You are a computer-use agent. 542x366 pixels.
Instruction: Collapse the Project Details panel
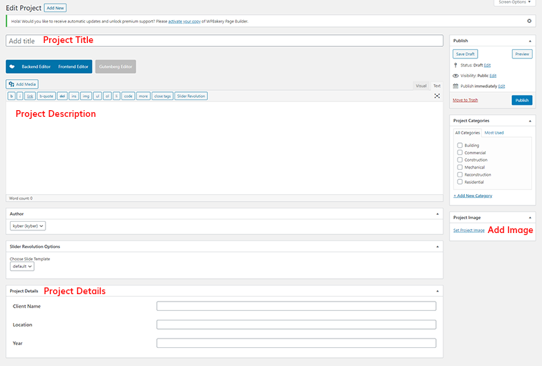coord(437,291)
